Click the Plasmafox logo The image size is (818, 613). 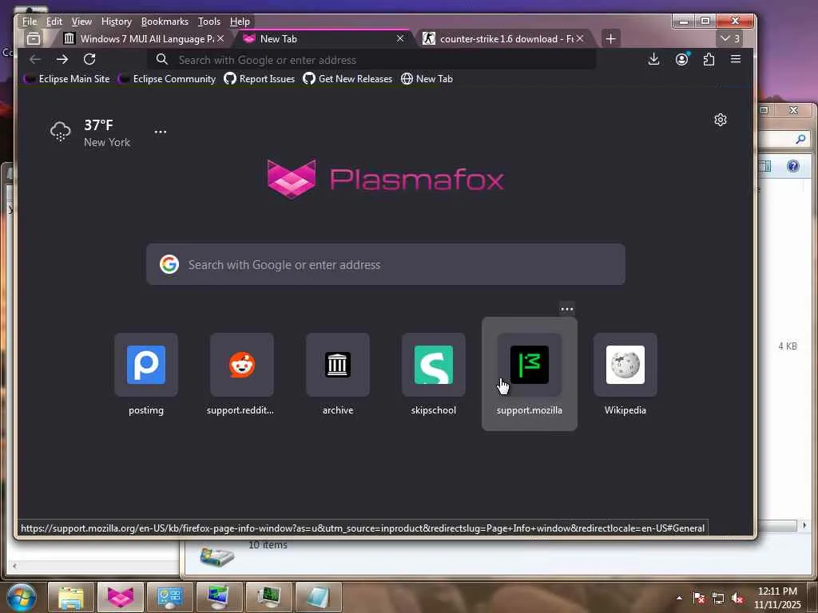point(386,180)
